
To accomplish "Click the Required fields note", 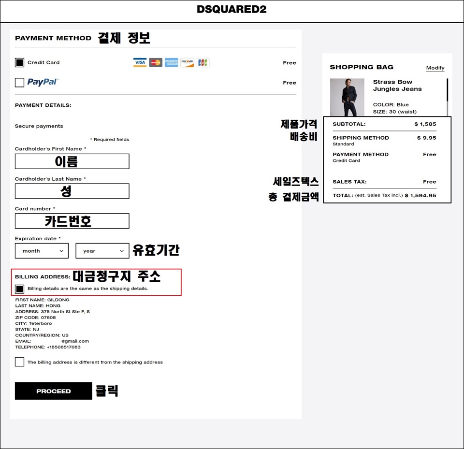I will [x=110, y=139].
